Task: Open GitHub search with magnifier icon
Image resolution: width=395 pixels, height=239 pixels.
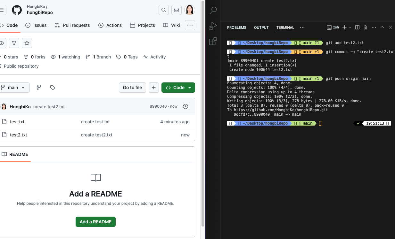Action: 164,10
